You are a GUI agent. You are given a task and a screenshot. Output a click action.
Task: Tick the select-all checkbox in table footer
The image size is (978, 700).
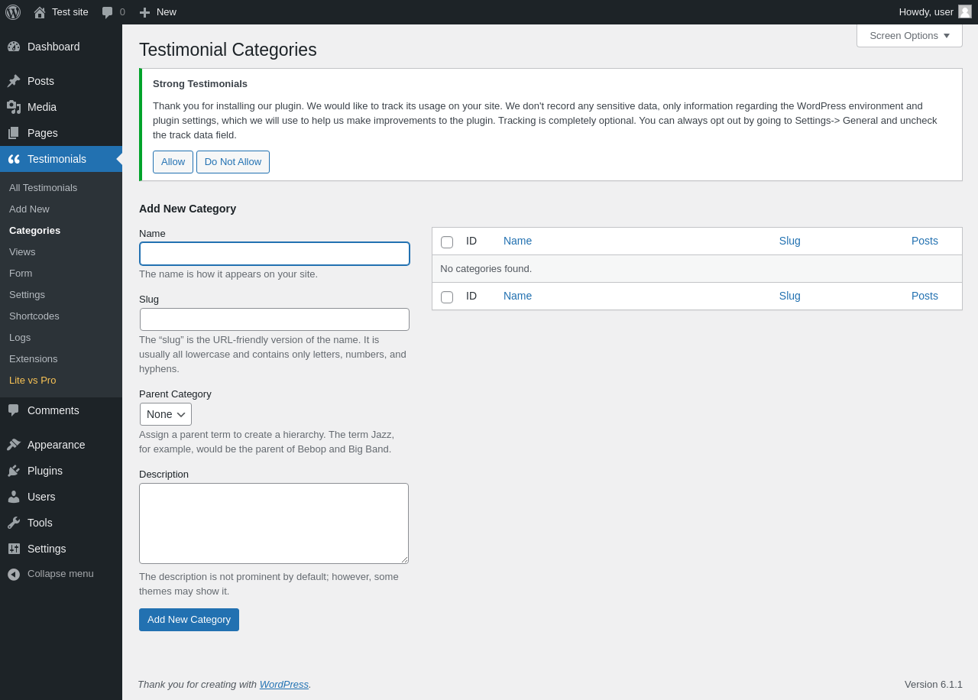tap(447, 297)
